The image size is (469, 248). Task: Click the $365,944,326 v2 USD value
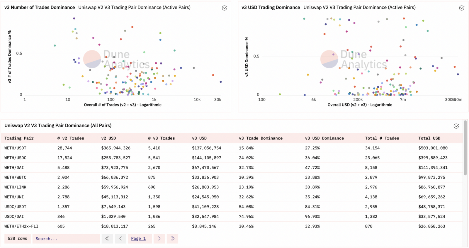click(116, 148)
